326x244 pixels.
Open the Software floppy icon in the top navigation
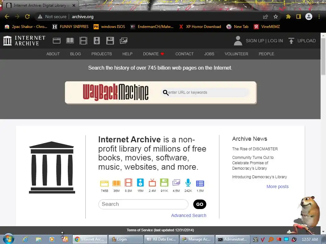point(110,41)
